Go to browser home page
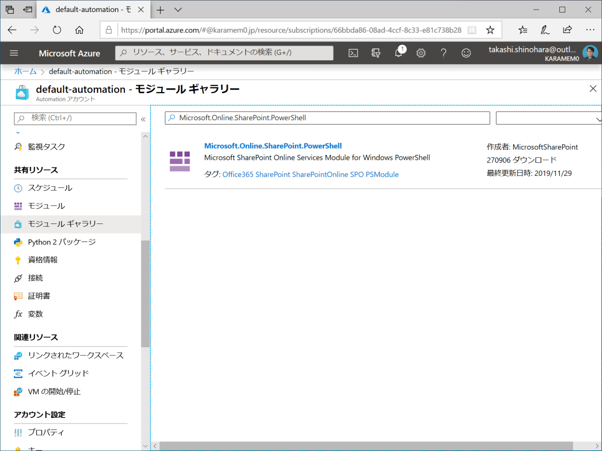Viewport: 602px width, 451px height. (79, 30)
